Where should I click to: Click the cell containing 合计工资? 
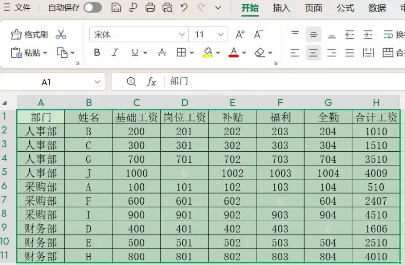[376, 117]
